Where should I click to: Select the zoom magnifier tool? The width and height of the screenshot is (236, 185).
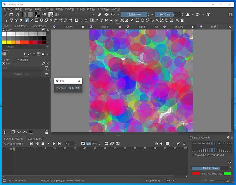coord(177,20)
